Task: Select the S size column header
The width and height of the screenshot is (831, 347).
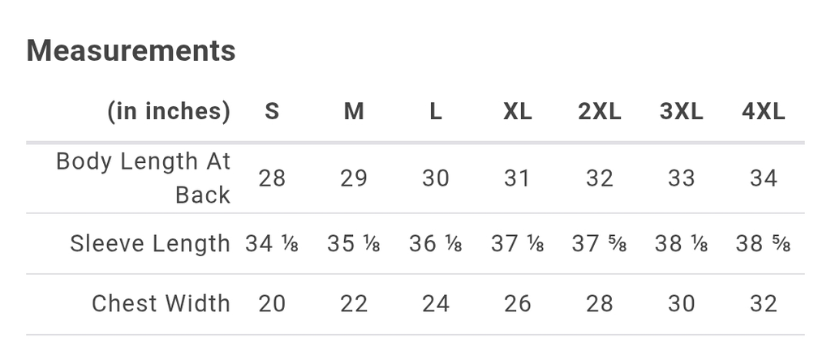Action: point(272,112)
